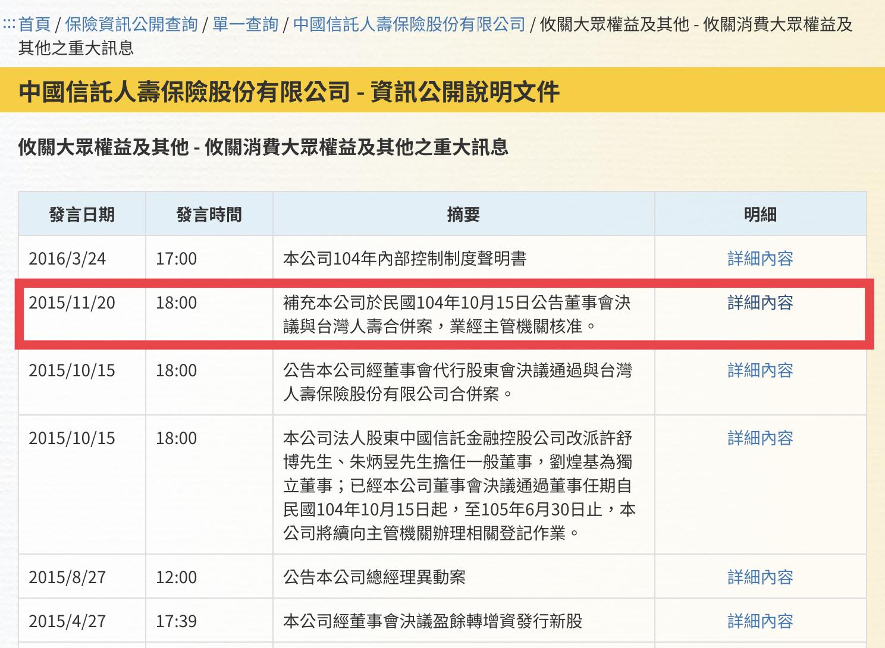Go to 首頁 breadcrumb link
This screenshot has width=885, height=648.
[x=34, y=24]
